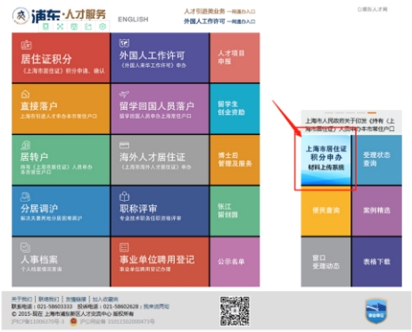Open the 受理状态查询 tile
The image size is (412, 332).
click(377, 160)
